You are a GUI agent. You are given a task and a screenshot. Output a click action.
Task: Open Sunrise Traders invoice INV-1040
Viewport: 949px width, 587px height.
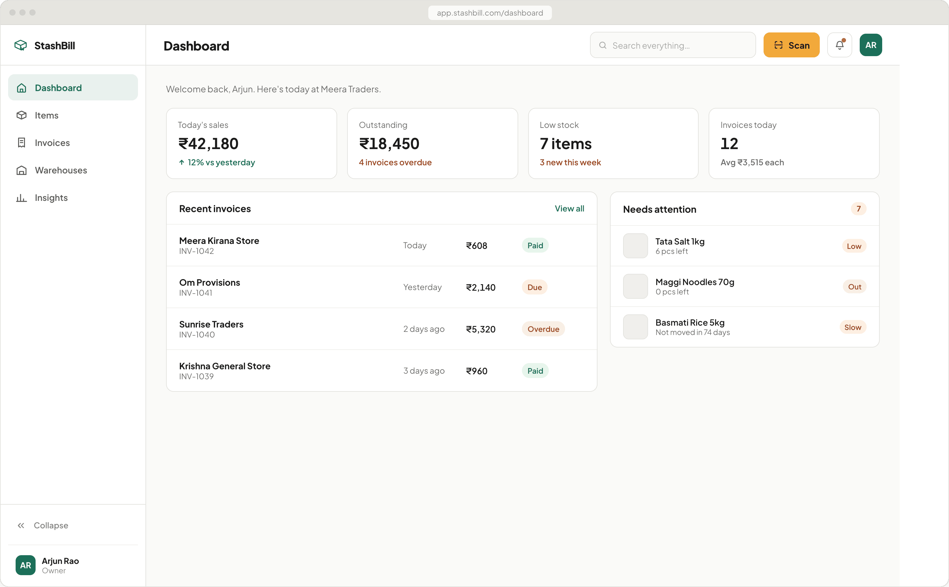point(381,329)
